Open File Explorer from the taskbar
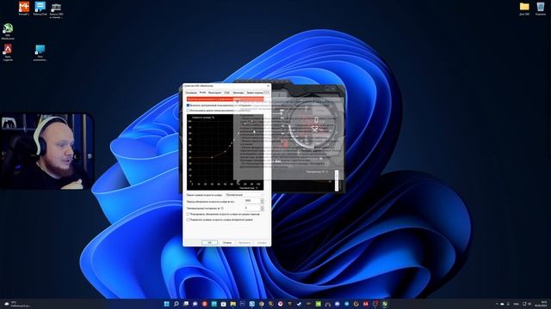The image size is (551, 309). (232, 304)
